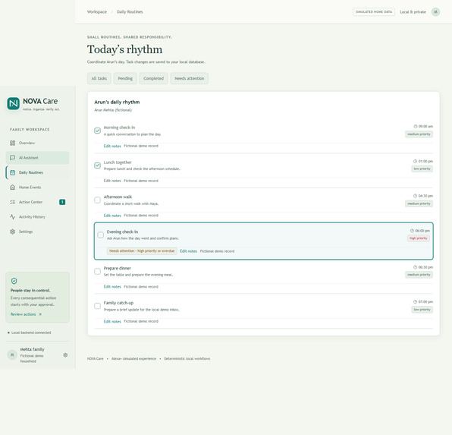Click the clock icon next to 06:00 pm
Screen dimensions: 452x435
pyautogui.click(x=413, y=231)
